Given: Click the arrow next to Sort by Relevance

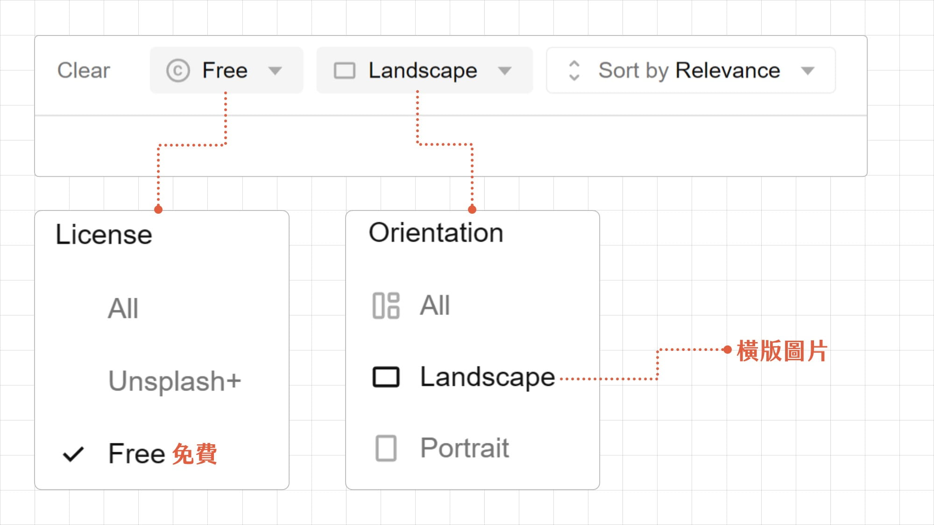Looking at the screenshot, I should 807,71.
